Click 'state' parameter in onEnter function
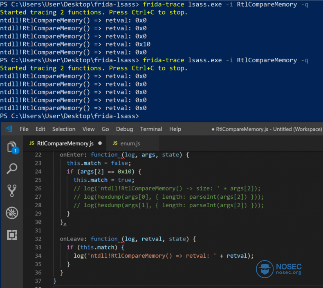This screenshot has height=288, width=323. click(x=170, y=155)
